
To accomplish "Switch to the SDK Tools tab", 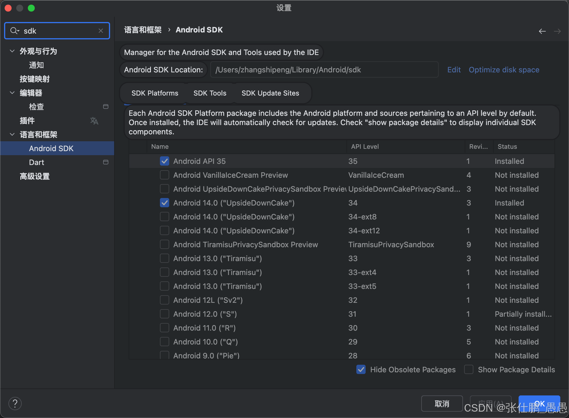I will pos(210,93).
